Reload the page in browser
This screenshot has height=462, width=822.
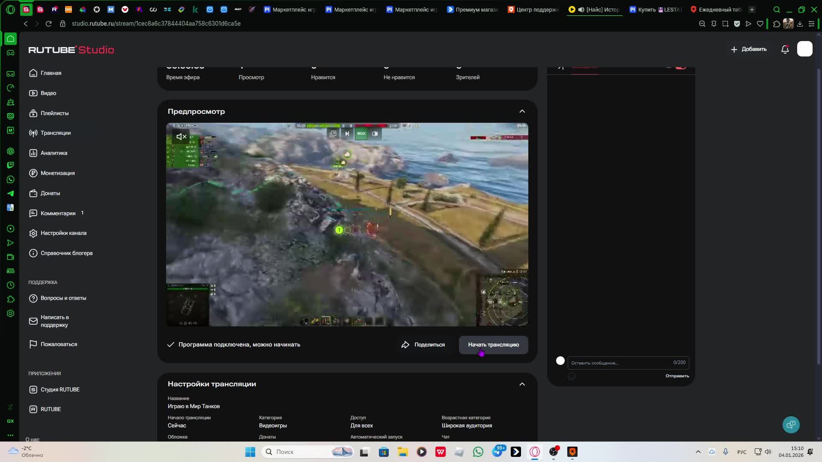pyautogui.click(x=49, y=24)
